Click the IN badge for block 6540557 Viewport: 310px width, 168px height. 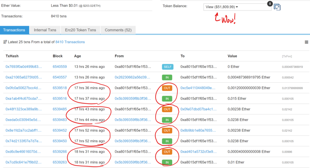click(x=167, y=77)
